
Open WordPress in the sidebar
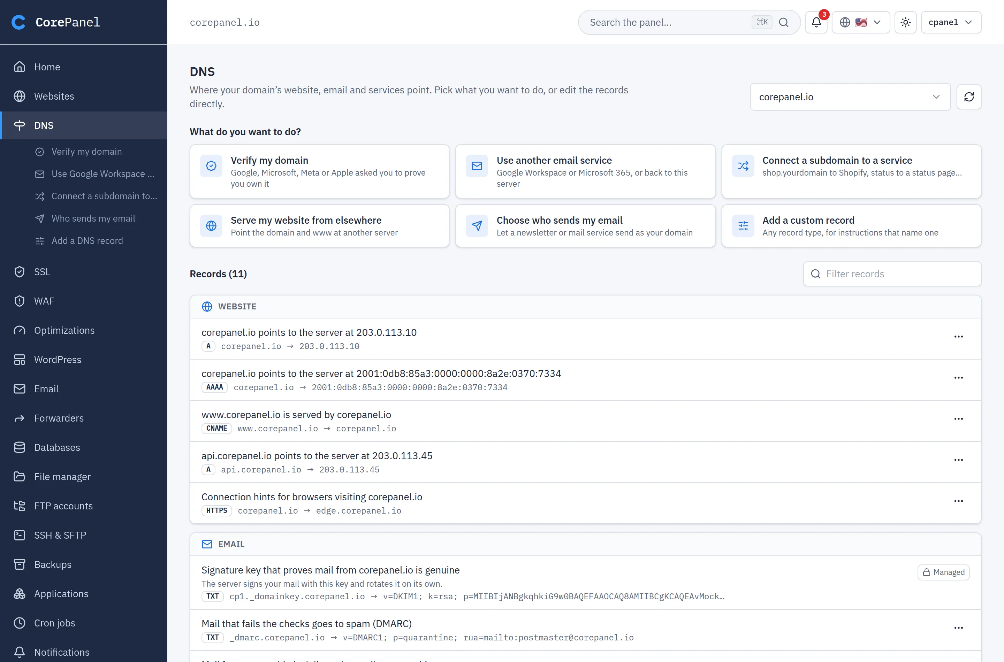pyautogui.click(x=84, y=360)
